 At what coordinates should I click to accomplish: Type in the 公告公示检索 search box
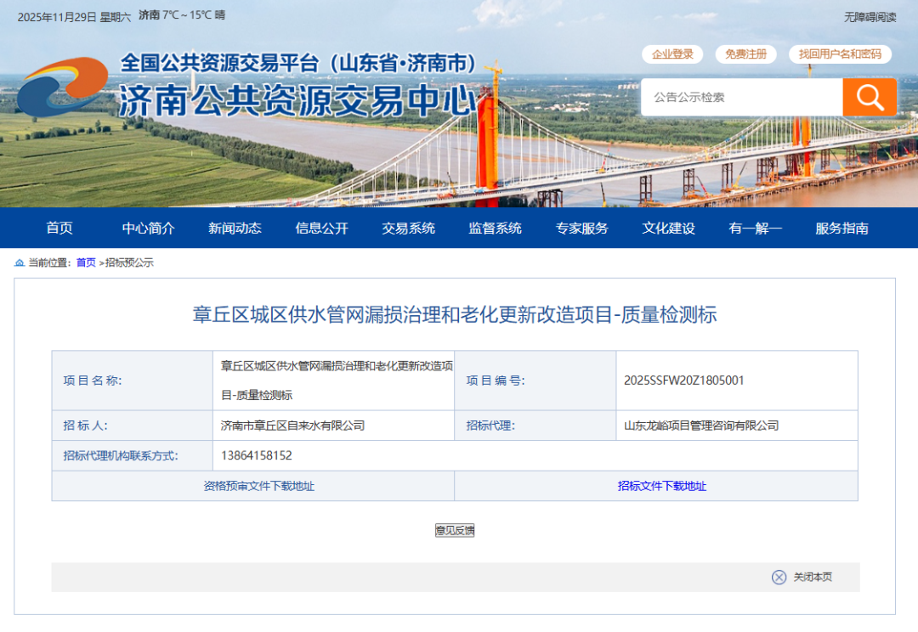741,97
